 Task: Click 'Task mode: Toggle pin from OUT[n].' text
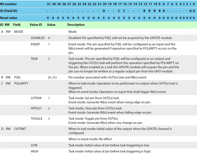tap(93, 119)
